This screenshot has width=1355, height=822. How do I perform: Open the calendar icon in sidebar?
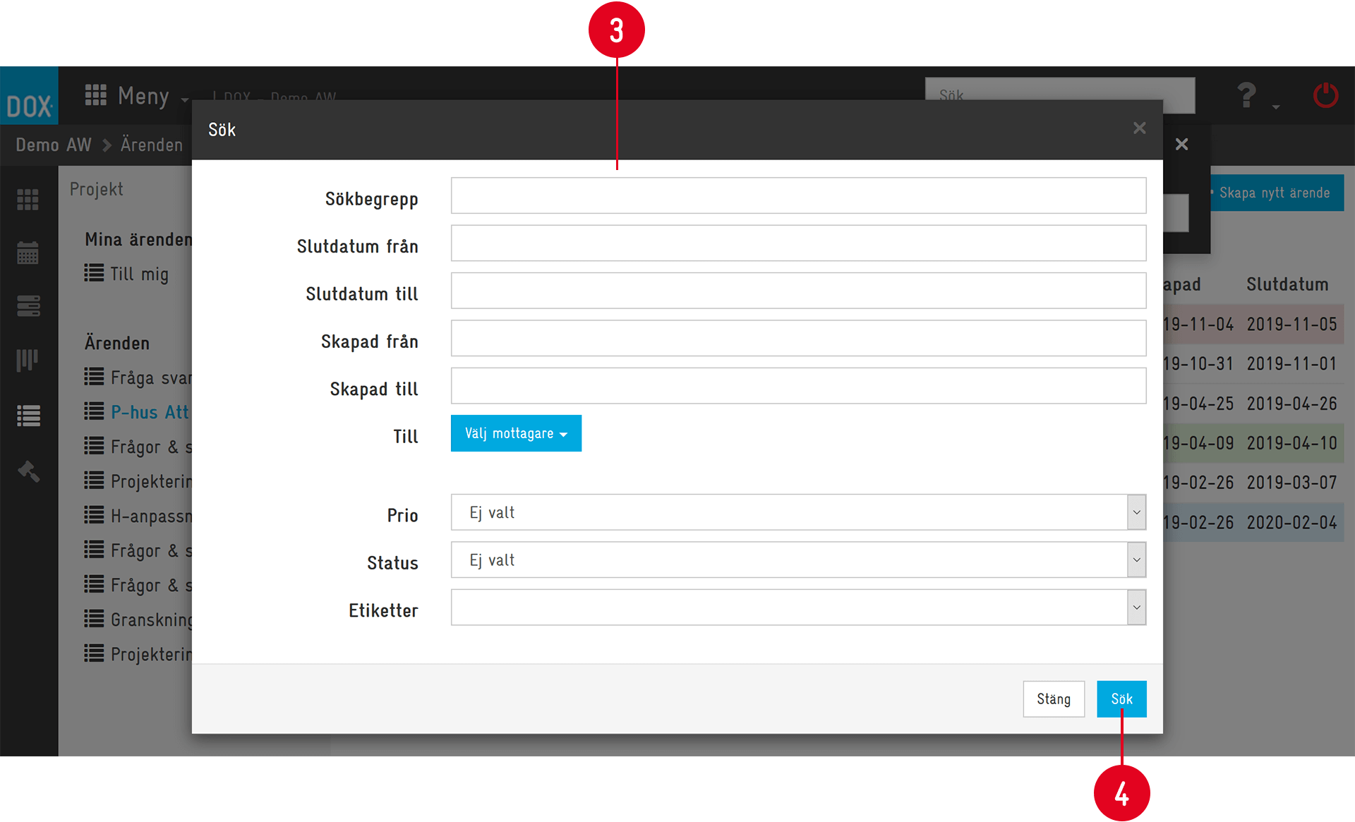click(x=28, y=253)
